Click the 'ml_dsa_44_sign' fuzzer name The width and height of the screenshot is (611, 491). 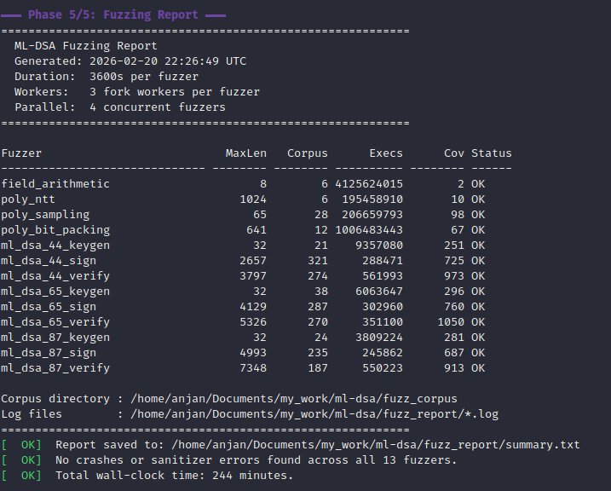(x=49, y=261)
